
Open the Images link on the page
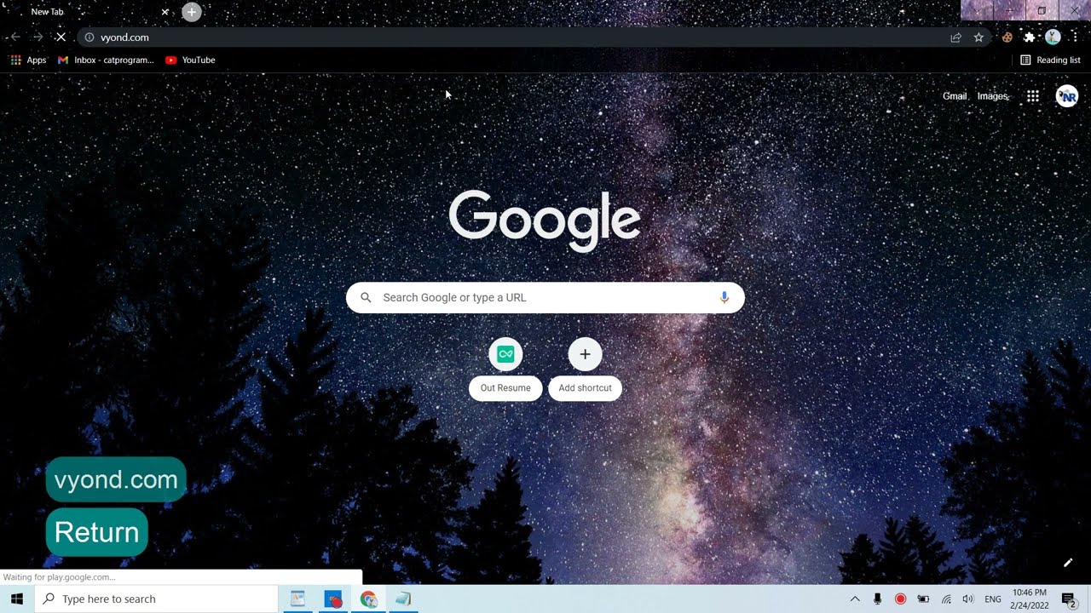(x=992, y=96)
